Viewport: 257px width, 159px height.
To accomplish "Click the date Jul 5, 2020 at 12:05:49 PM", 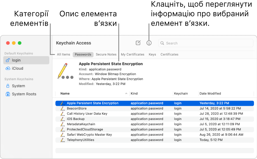I will tap(220, 129).
